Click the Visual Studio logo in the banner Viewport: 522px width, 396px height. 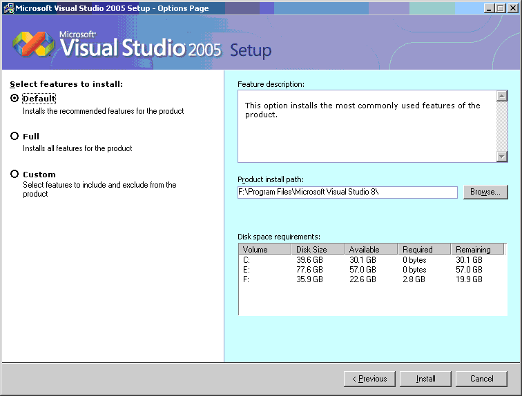[x=33, y=44]
